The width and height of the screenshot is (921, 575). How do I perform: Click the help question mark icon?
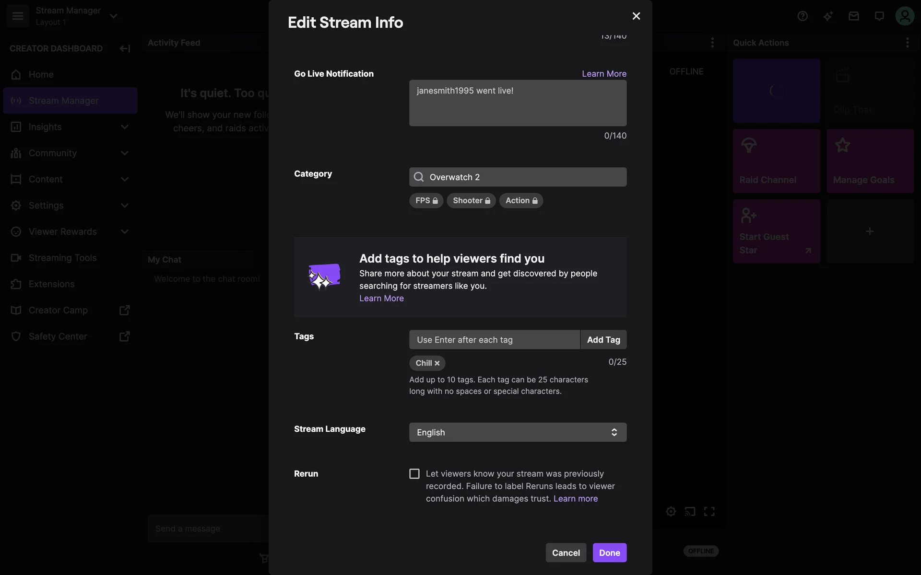click(803, 16)
